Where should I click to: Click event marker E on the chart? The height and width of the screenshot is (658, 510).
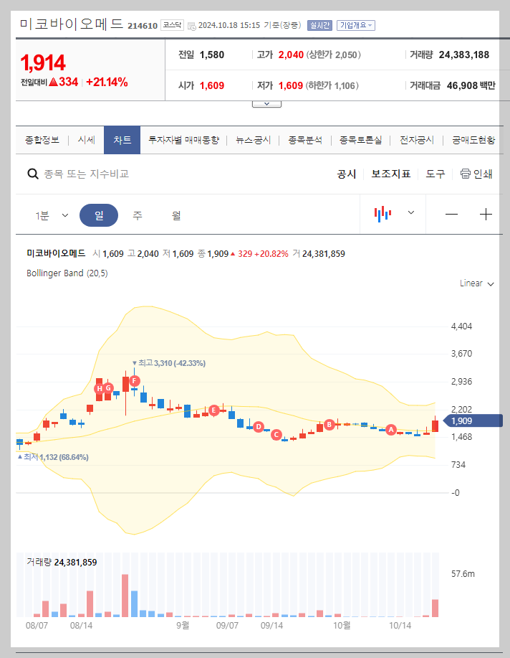[213, 410]
